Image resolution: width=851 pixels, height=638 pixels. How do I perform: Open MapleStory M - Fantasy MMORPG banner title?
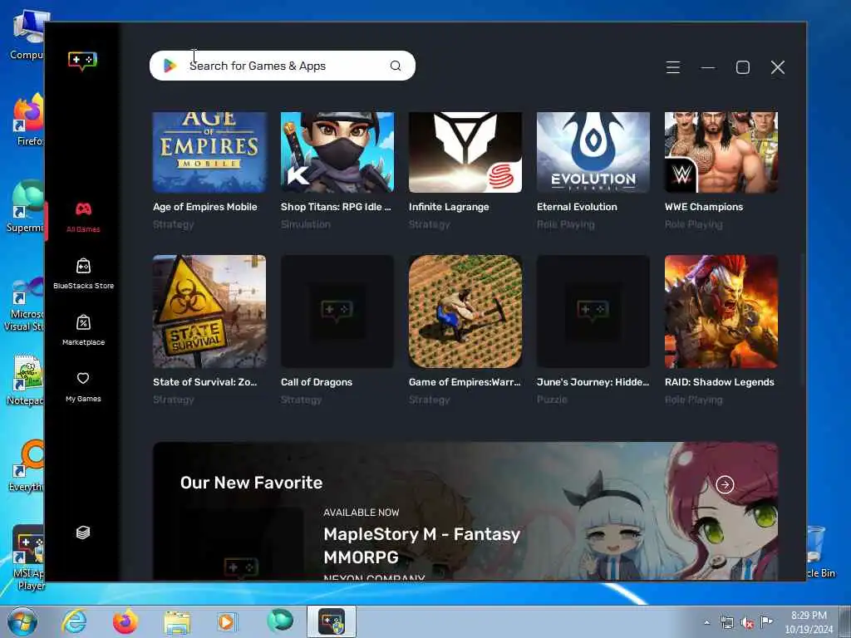pos(421,545)
